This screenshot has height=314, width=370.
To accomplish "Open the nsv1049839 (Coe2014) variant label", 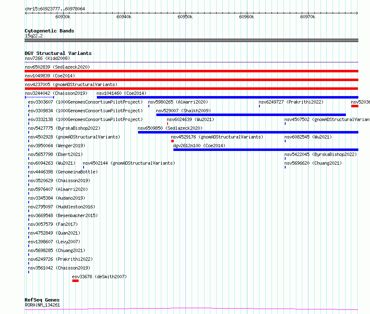I will click(50, 76).
